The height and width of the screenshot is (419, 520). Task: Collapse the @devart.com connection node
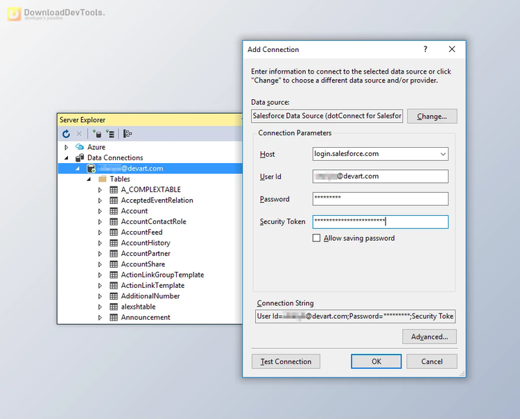78,169
